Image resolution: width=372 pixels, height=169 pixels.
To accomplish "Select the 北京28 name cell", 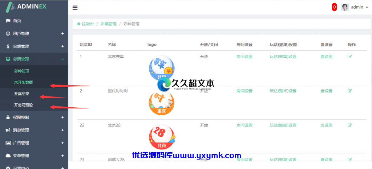I will pyautogui.click(x=114, y=125).
